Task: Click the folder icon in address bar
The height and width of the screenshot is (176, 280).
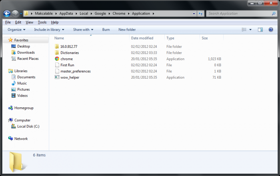Action: 26,13
